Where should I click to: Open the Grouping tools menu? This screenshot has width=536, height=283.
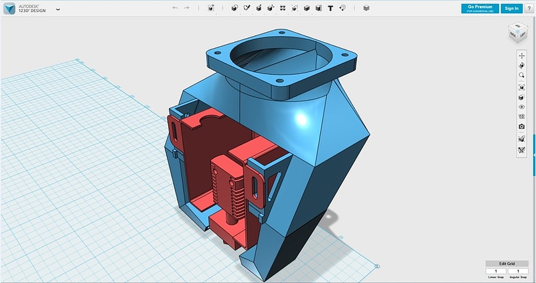[295, 8]
